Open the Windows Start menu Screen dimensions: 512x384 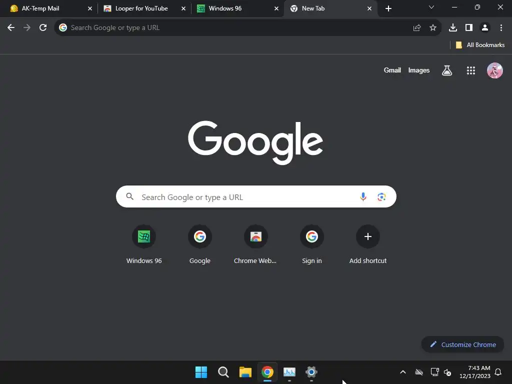pos(201,372)
